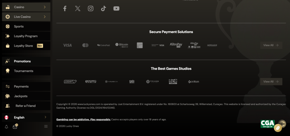This screenshot has height=136, width=290.
Task: Click the AceRun studio logo
Action: (x=193, y=82)
